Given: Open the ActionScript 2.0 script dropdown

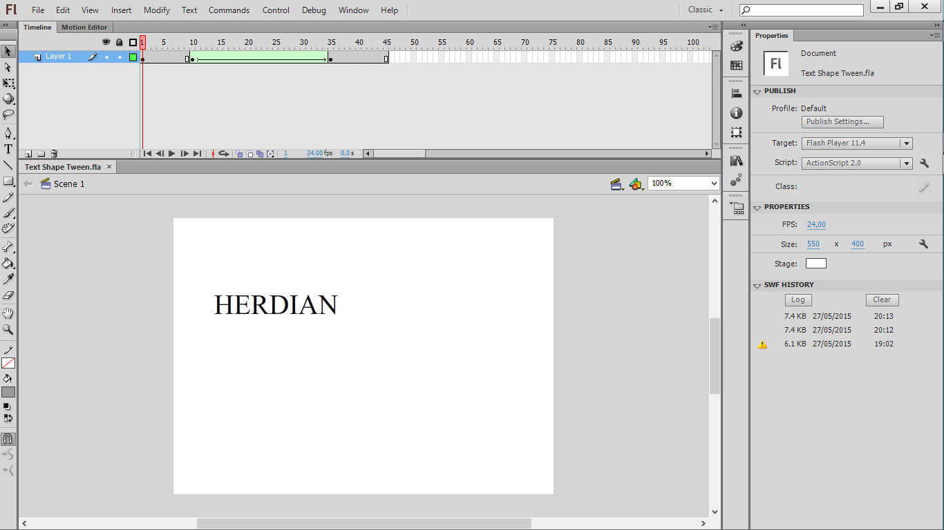Looking at the screenshot, I should pos(857,164).
